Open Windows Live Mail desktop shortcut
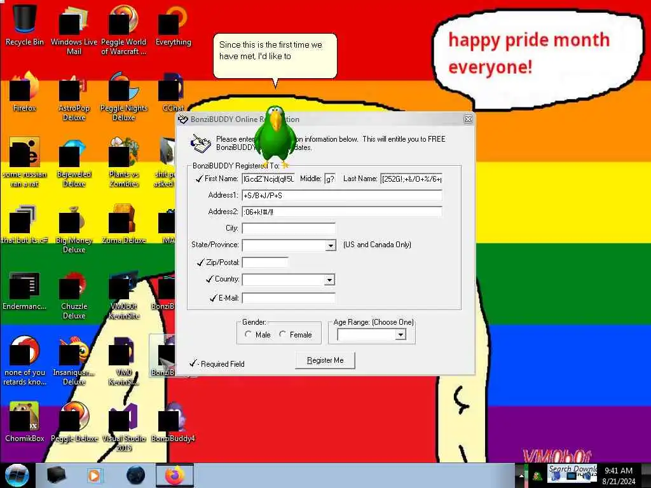Viewport: 651px width, 488px height. tap(74, 29)
